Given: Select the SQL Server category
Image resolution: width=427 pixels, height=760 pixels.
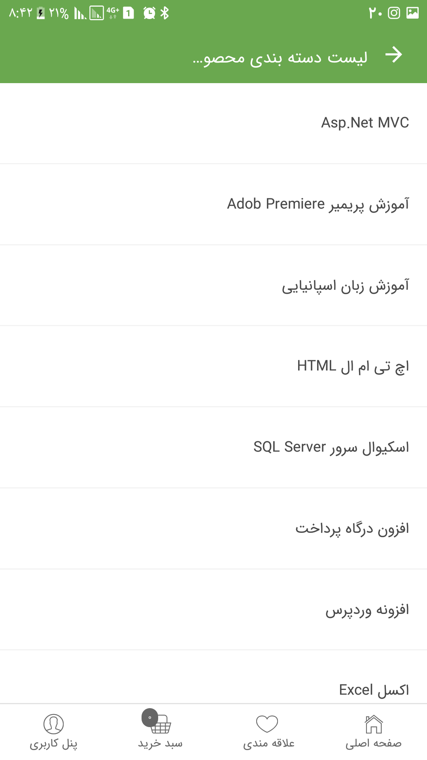Looking at the screenshot, I should [331, 447].
